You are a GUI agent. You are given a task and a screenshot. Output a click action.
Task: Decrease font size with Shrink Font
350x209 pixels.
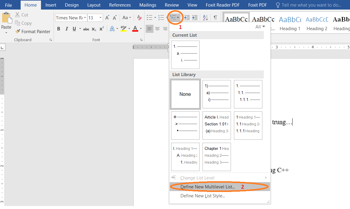[115, 18]
